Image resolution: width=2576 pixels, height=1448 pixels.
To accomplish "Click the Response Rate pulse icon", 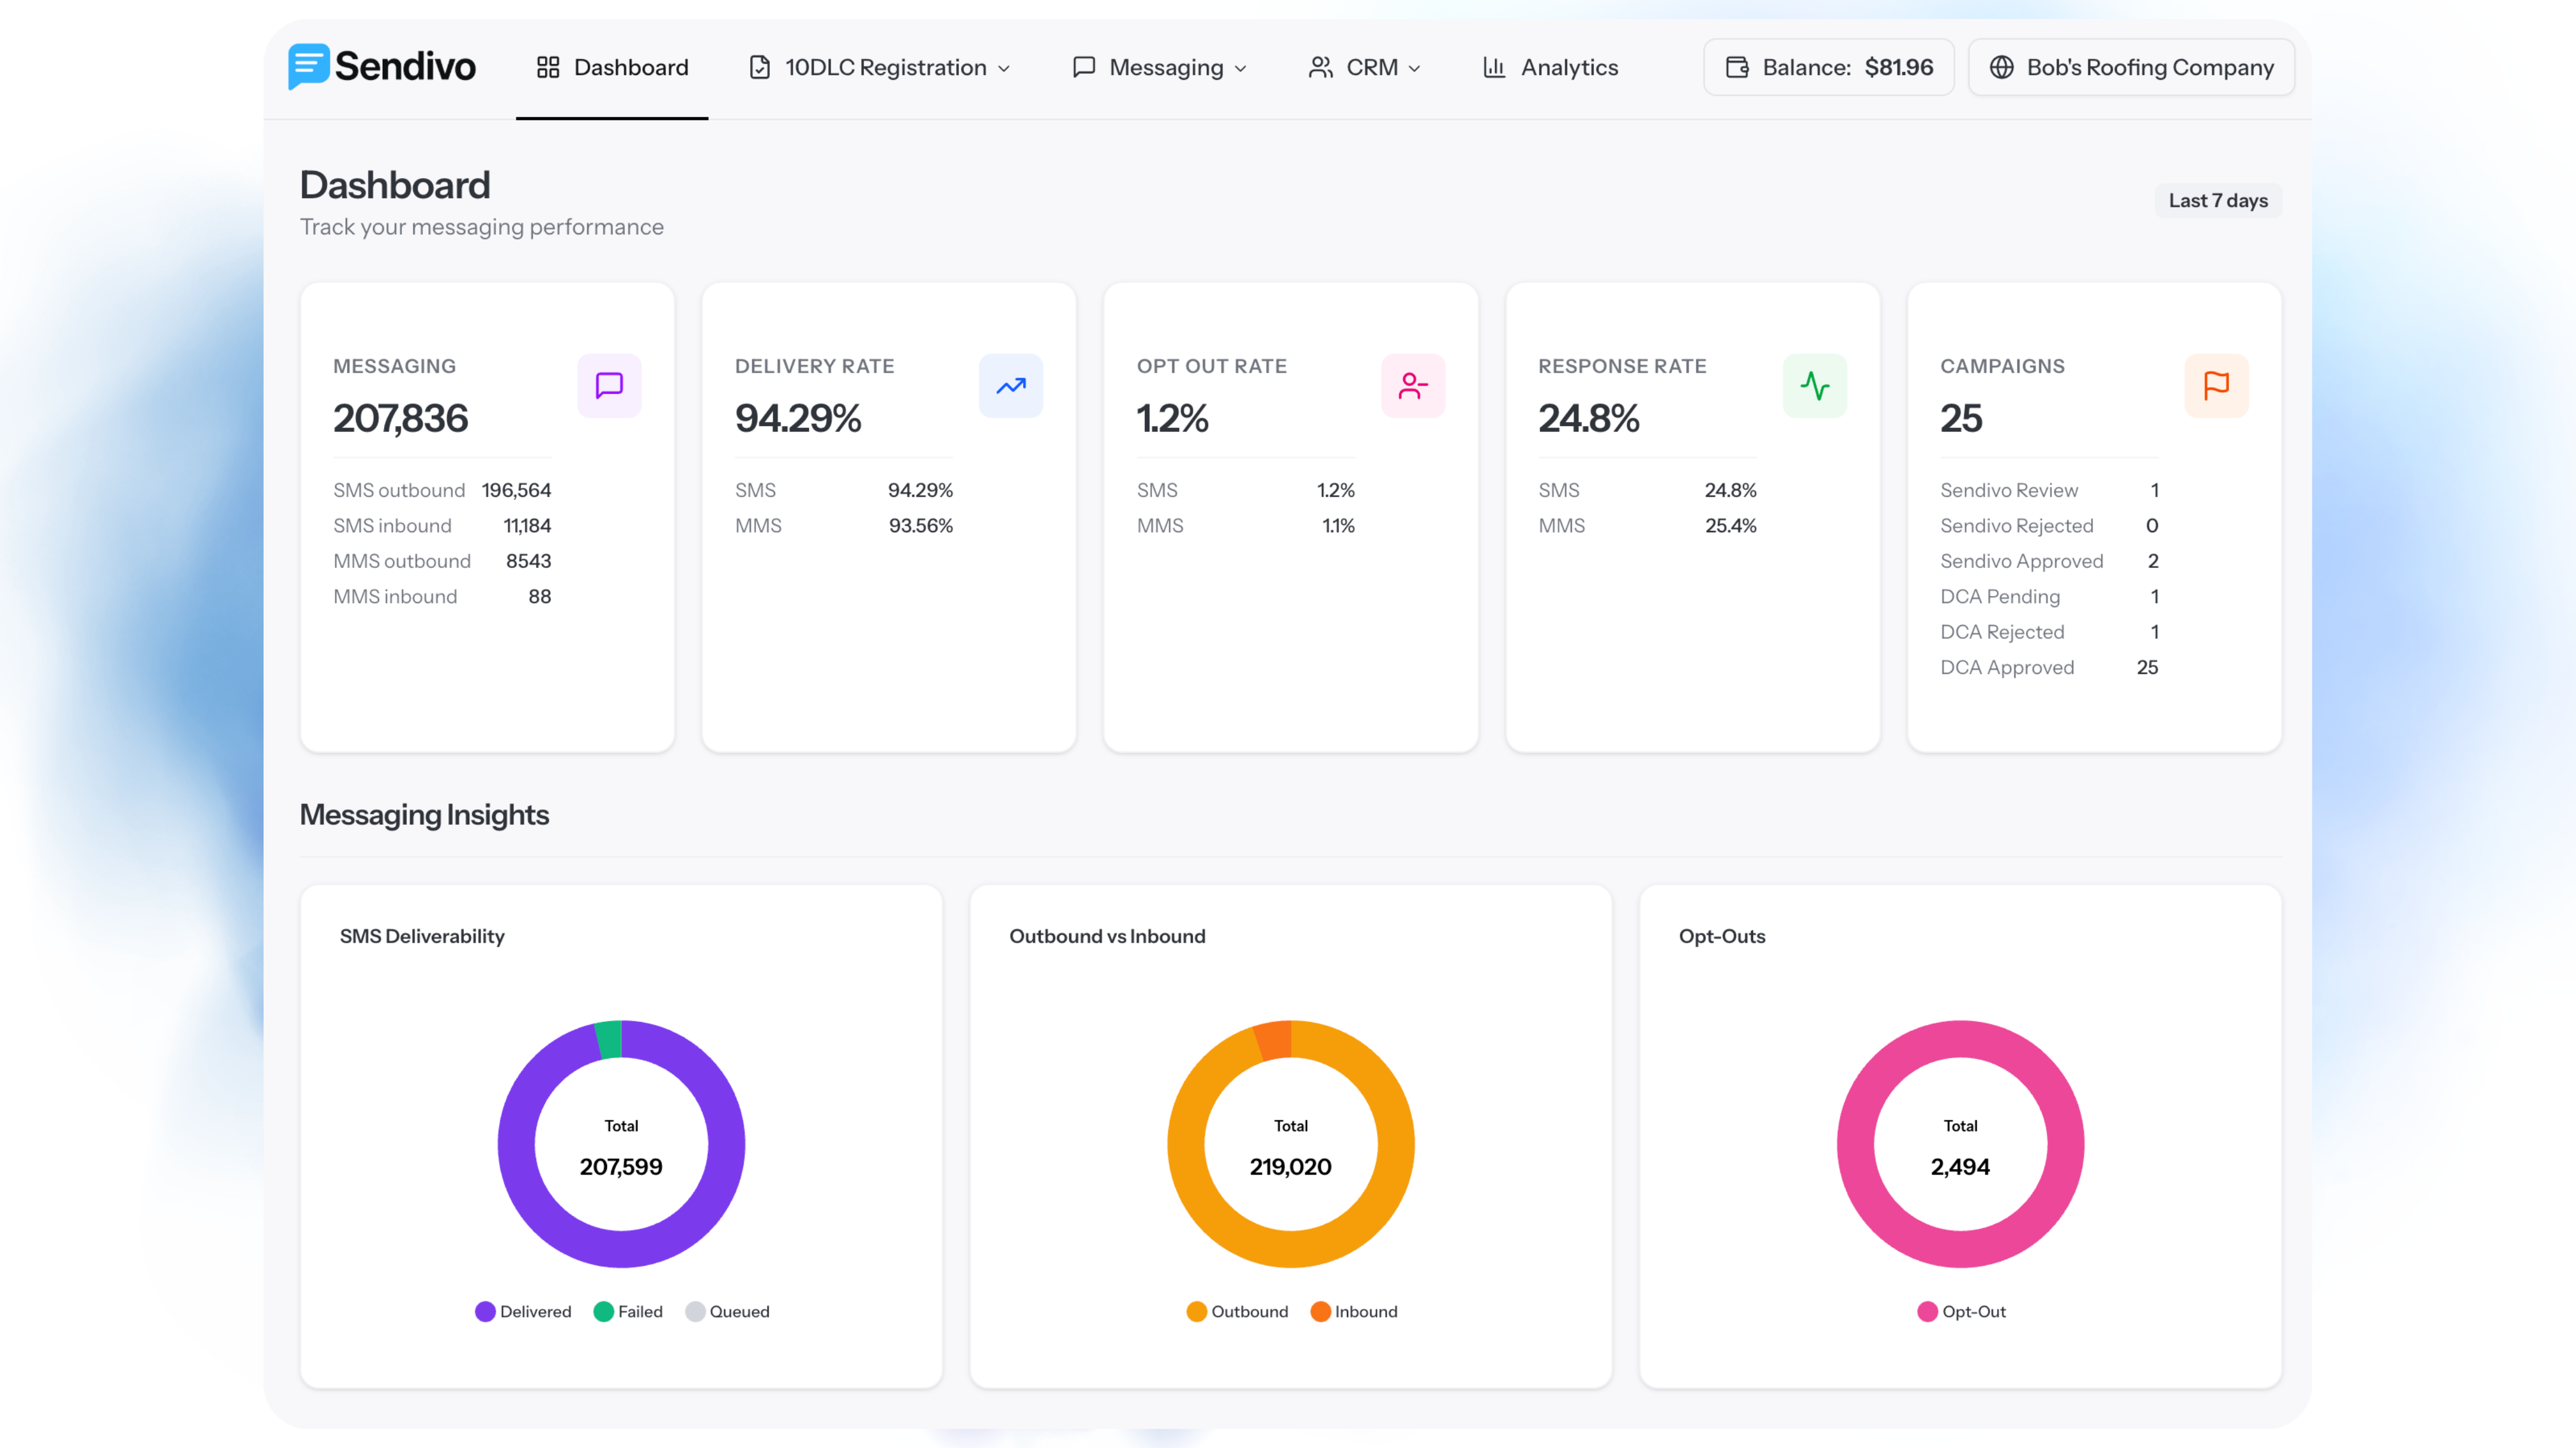I will (1814, 386).
